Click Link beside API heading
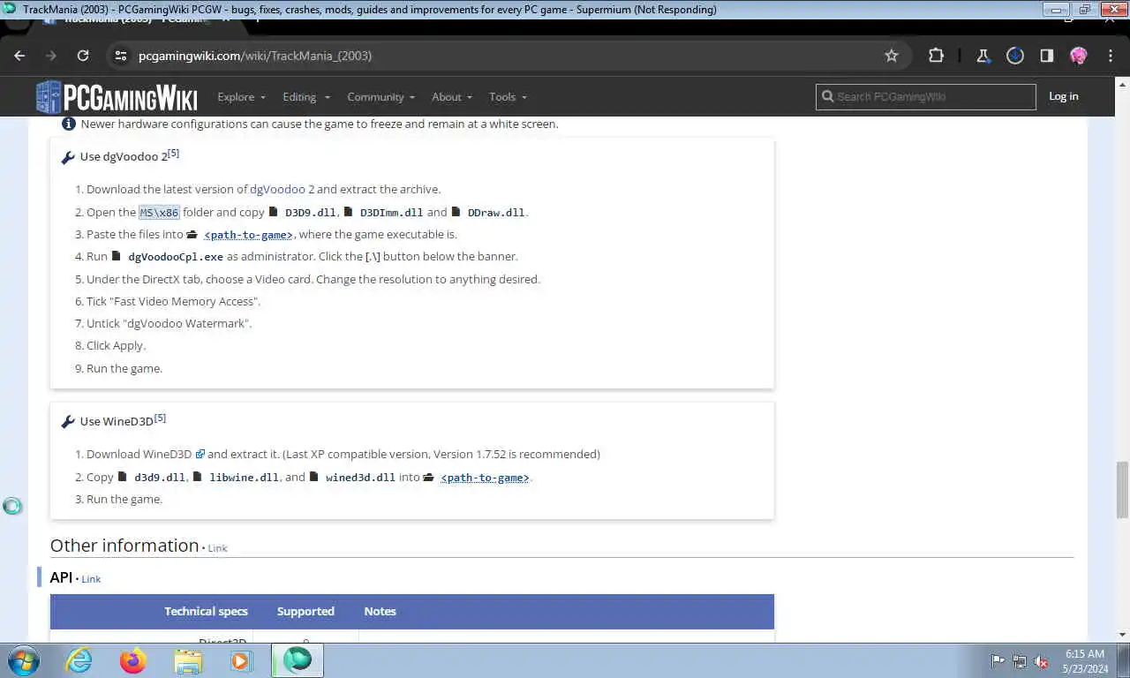 (91, 579)
